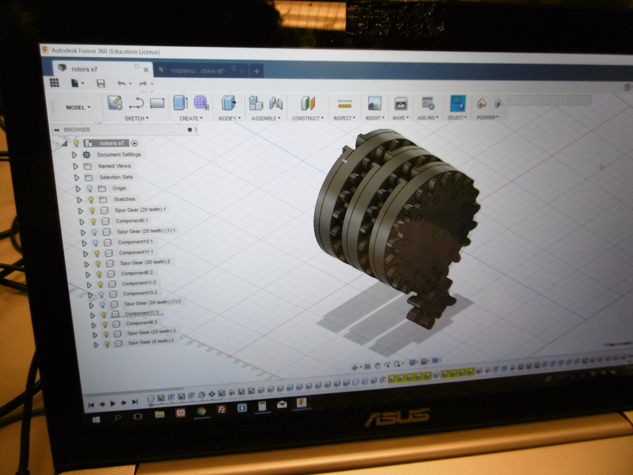Click the Undo arrow icon

point(121,83)
